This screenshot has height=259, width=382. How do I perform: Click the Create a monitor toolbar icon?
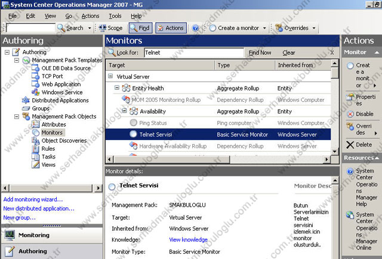[x=212, y=28]
